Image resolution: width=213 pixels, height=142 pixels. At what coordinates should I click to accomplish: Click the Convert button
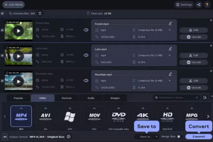pyautogui.click(x=199, y=137)
